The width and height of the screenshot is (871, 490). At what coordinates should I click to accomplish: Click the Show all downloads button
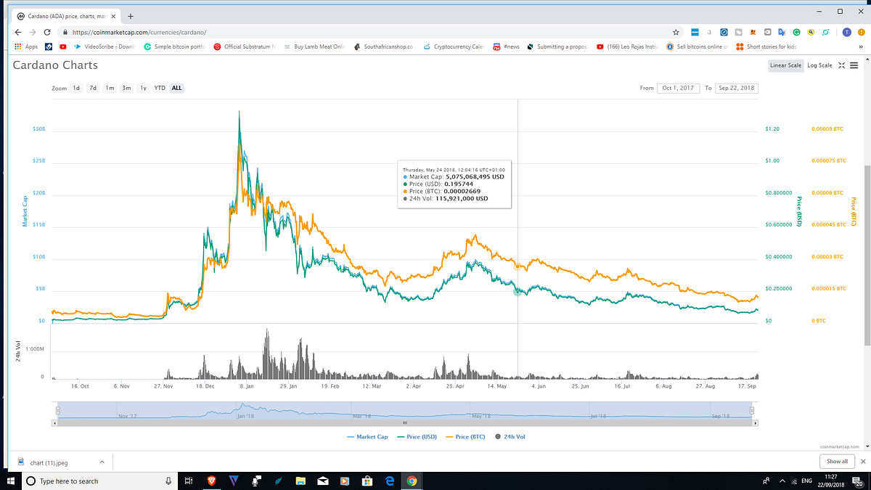tap(836, 461)
